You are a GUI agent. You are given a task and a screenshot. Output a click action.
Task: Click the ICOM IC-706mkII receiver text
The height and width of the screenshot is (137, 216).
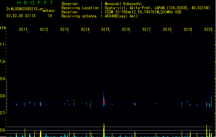click(x=143, y=12)
